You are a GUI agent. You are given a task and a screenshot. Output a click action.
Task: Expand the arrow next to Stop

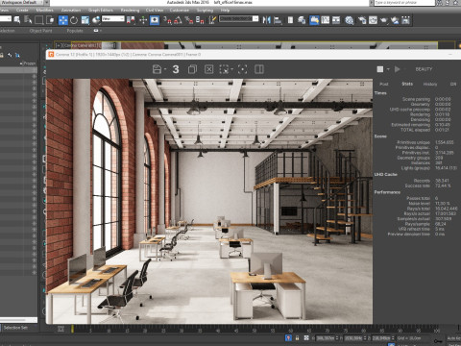pyautogui.click(x=388, y=69)
